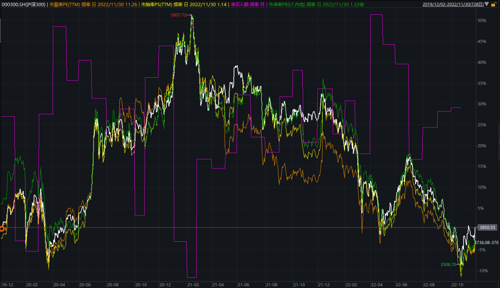Click the 3736.08 price range label

[486, 243]
